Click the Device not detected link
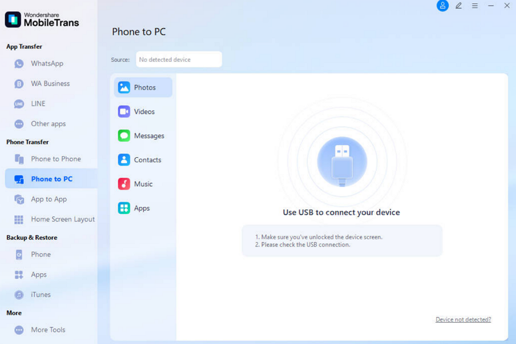516x344 pixels. 463,320
